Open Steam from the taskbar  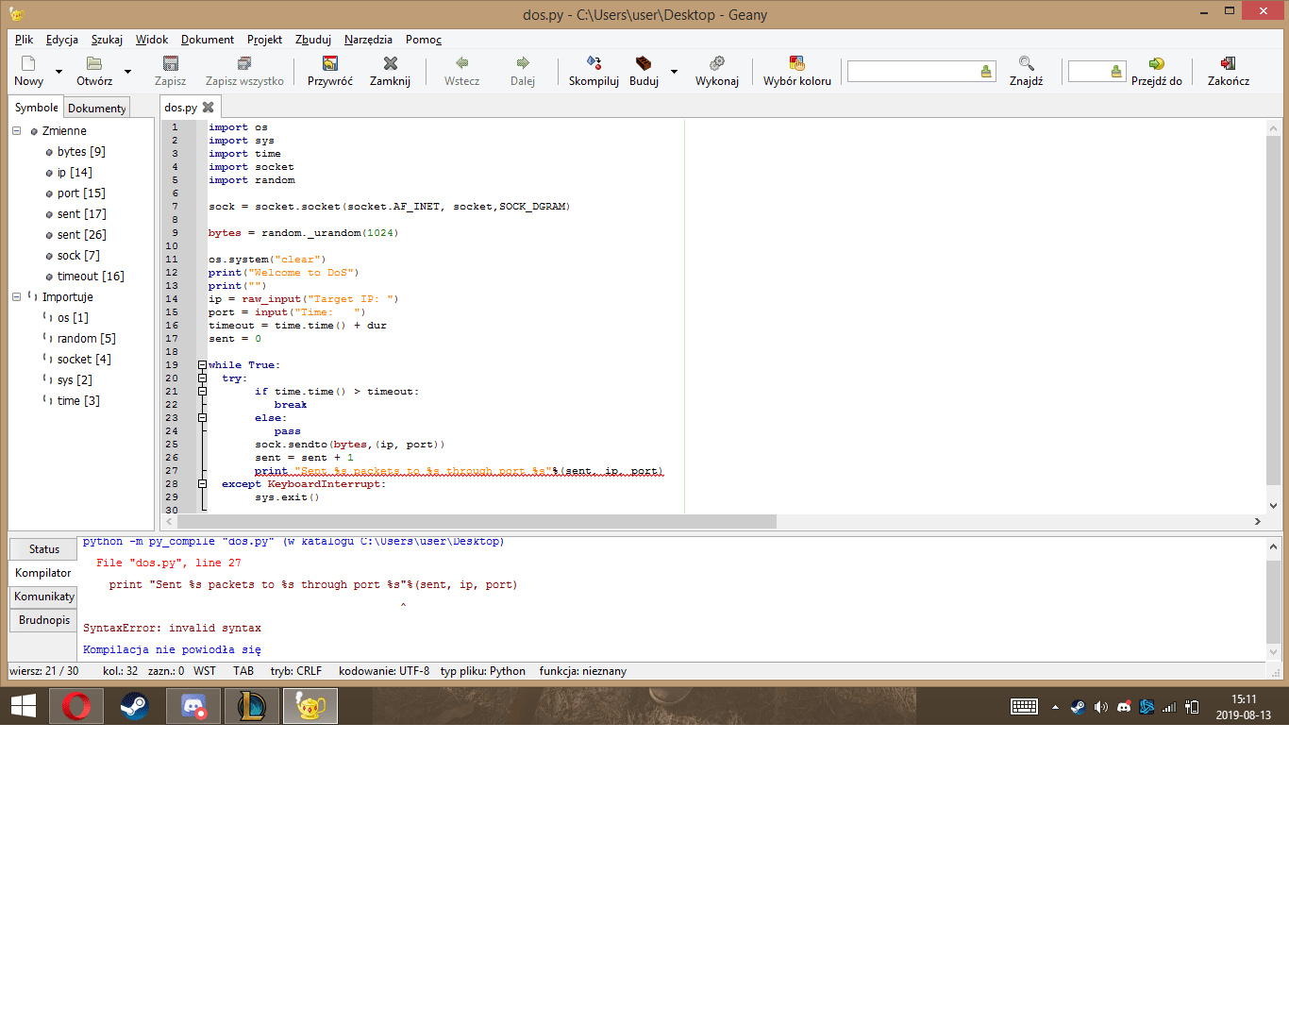(x=134, y=706)
